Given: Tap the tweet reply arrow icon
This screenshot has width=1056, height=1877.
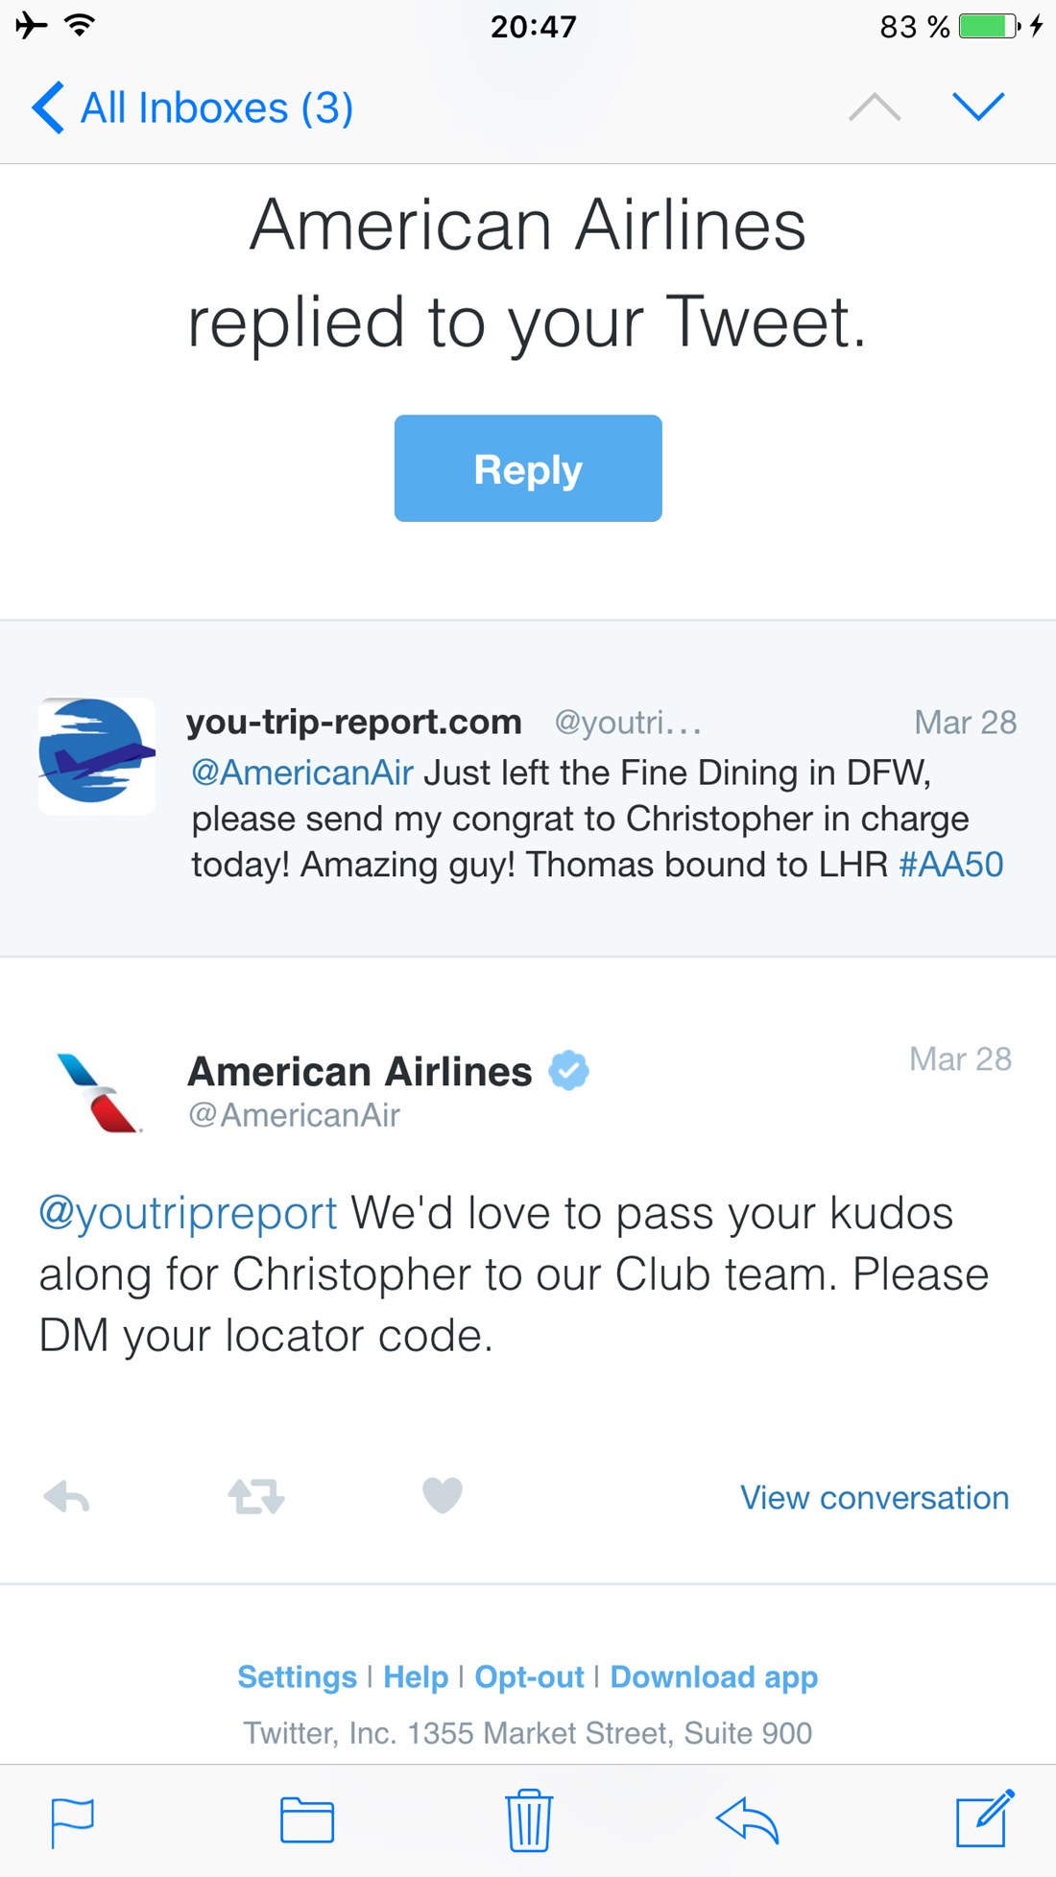Looking at the screenshot, I should click(x=67, y=1496).
